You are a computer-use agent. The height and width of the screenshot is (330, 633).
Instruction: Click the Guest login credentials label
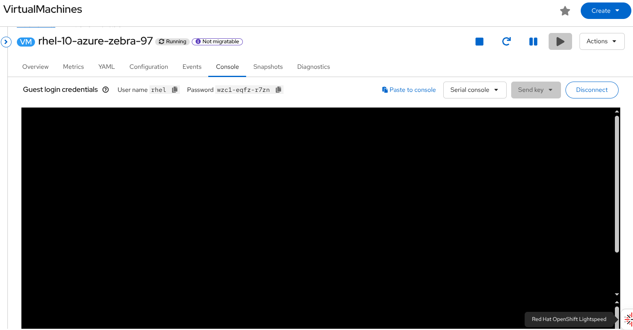pos(61,89)
